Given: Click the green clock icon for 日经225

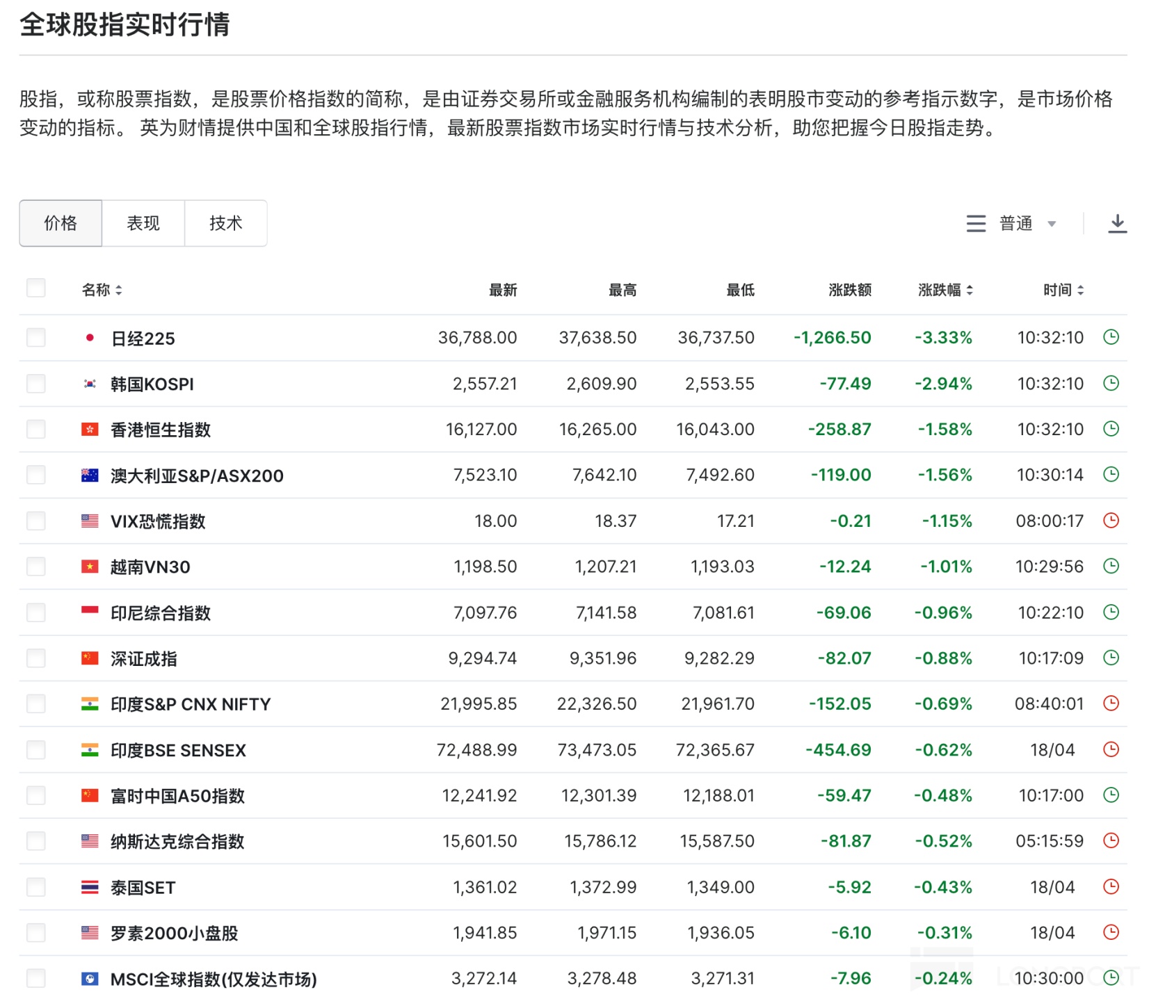Looking at the screenshot, I should click(x=1111, y=337).
